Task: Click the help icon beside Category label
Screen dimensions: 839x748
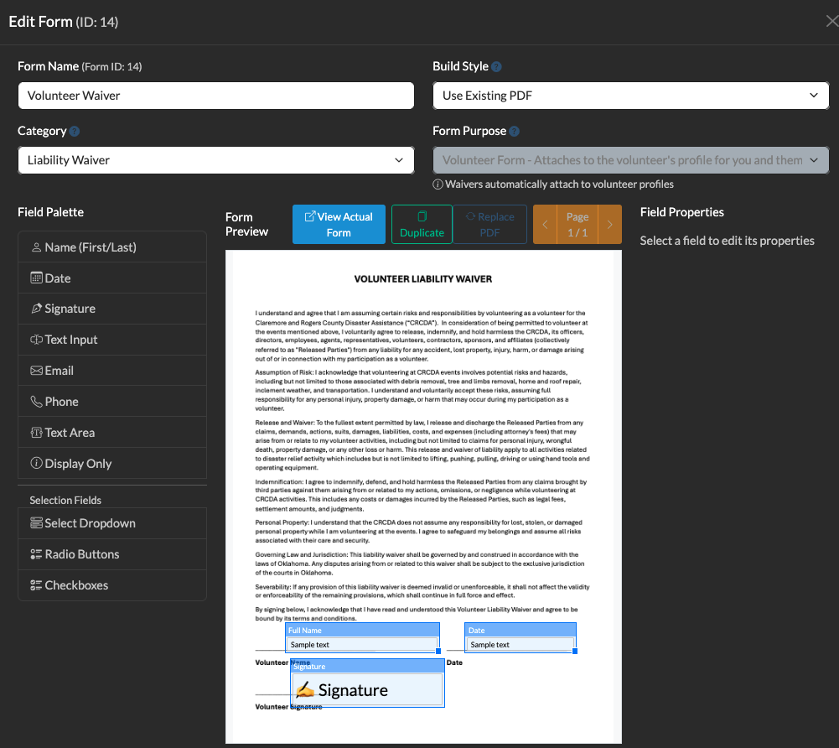Action: click(x=75, y=132)
